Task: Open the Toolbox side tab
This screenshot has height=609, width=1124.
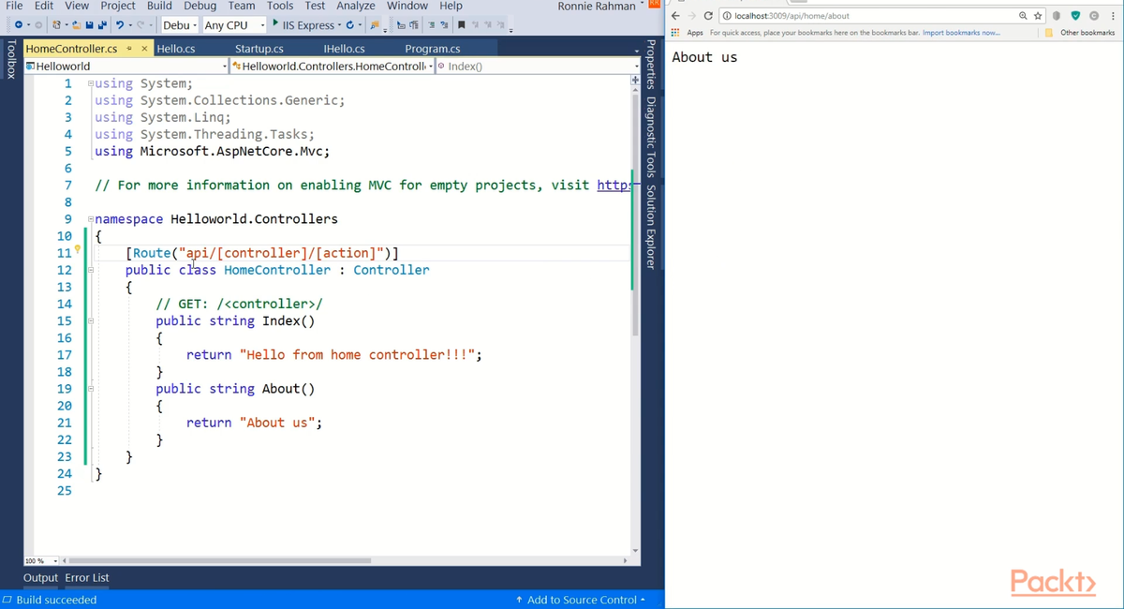Action: pos(10,59)
